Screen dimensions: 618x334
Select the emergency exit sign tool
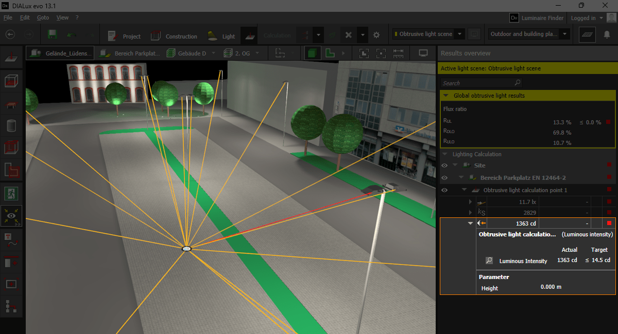pos(11,194)
